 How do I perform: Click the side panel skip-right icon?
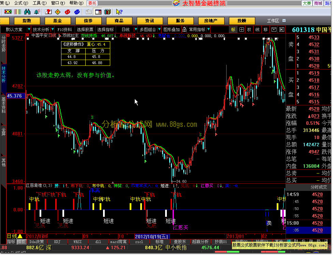pos(282,29)
